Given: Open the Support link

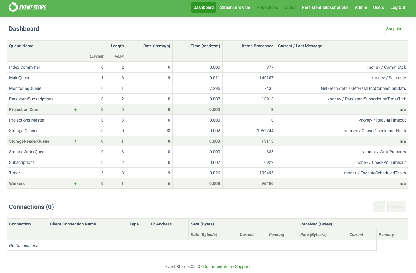Looking at the screenshot, I should coord(242,266).
